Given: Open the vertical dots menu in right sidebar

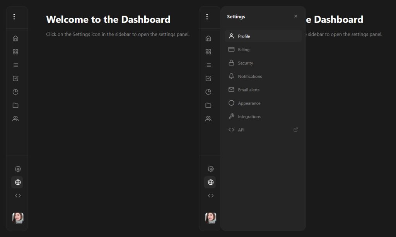Looking at the screenshot, I should pyautogui.click(x=207, y=17).
